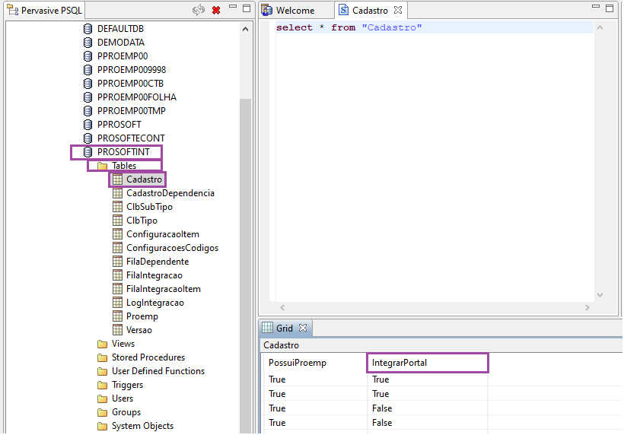Select the FilaIntegracao table

[154, 275]
